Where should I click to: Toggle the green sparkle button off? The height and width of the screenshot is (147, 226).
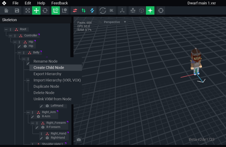[150, 11]
